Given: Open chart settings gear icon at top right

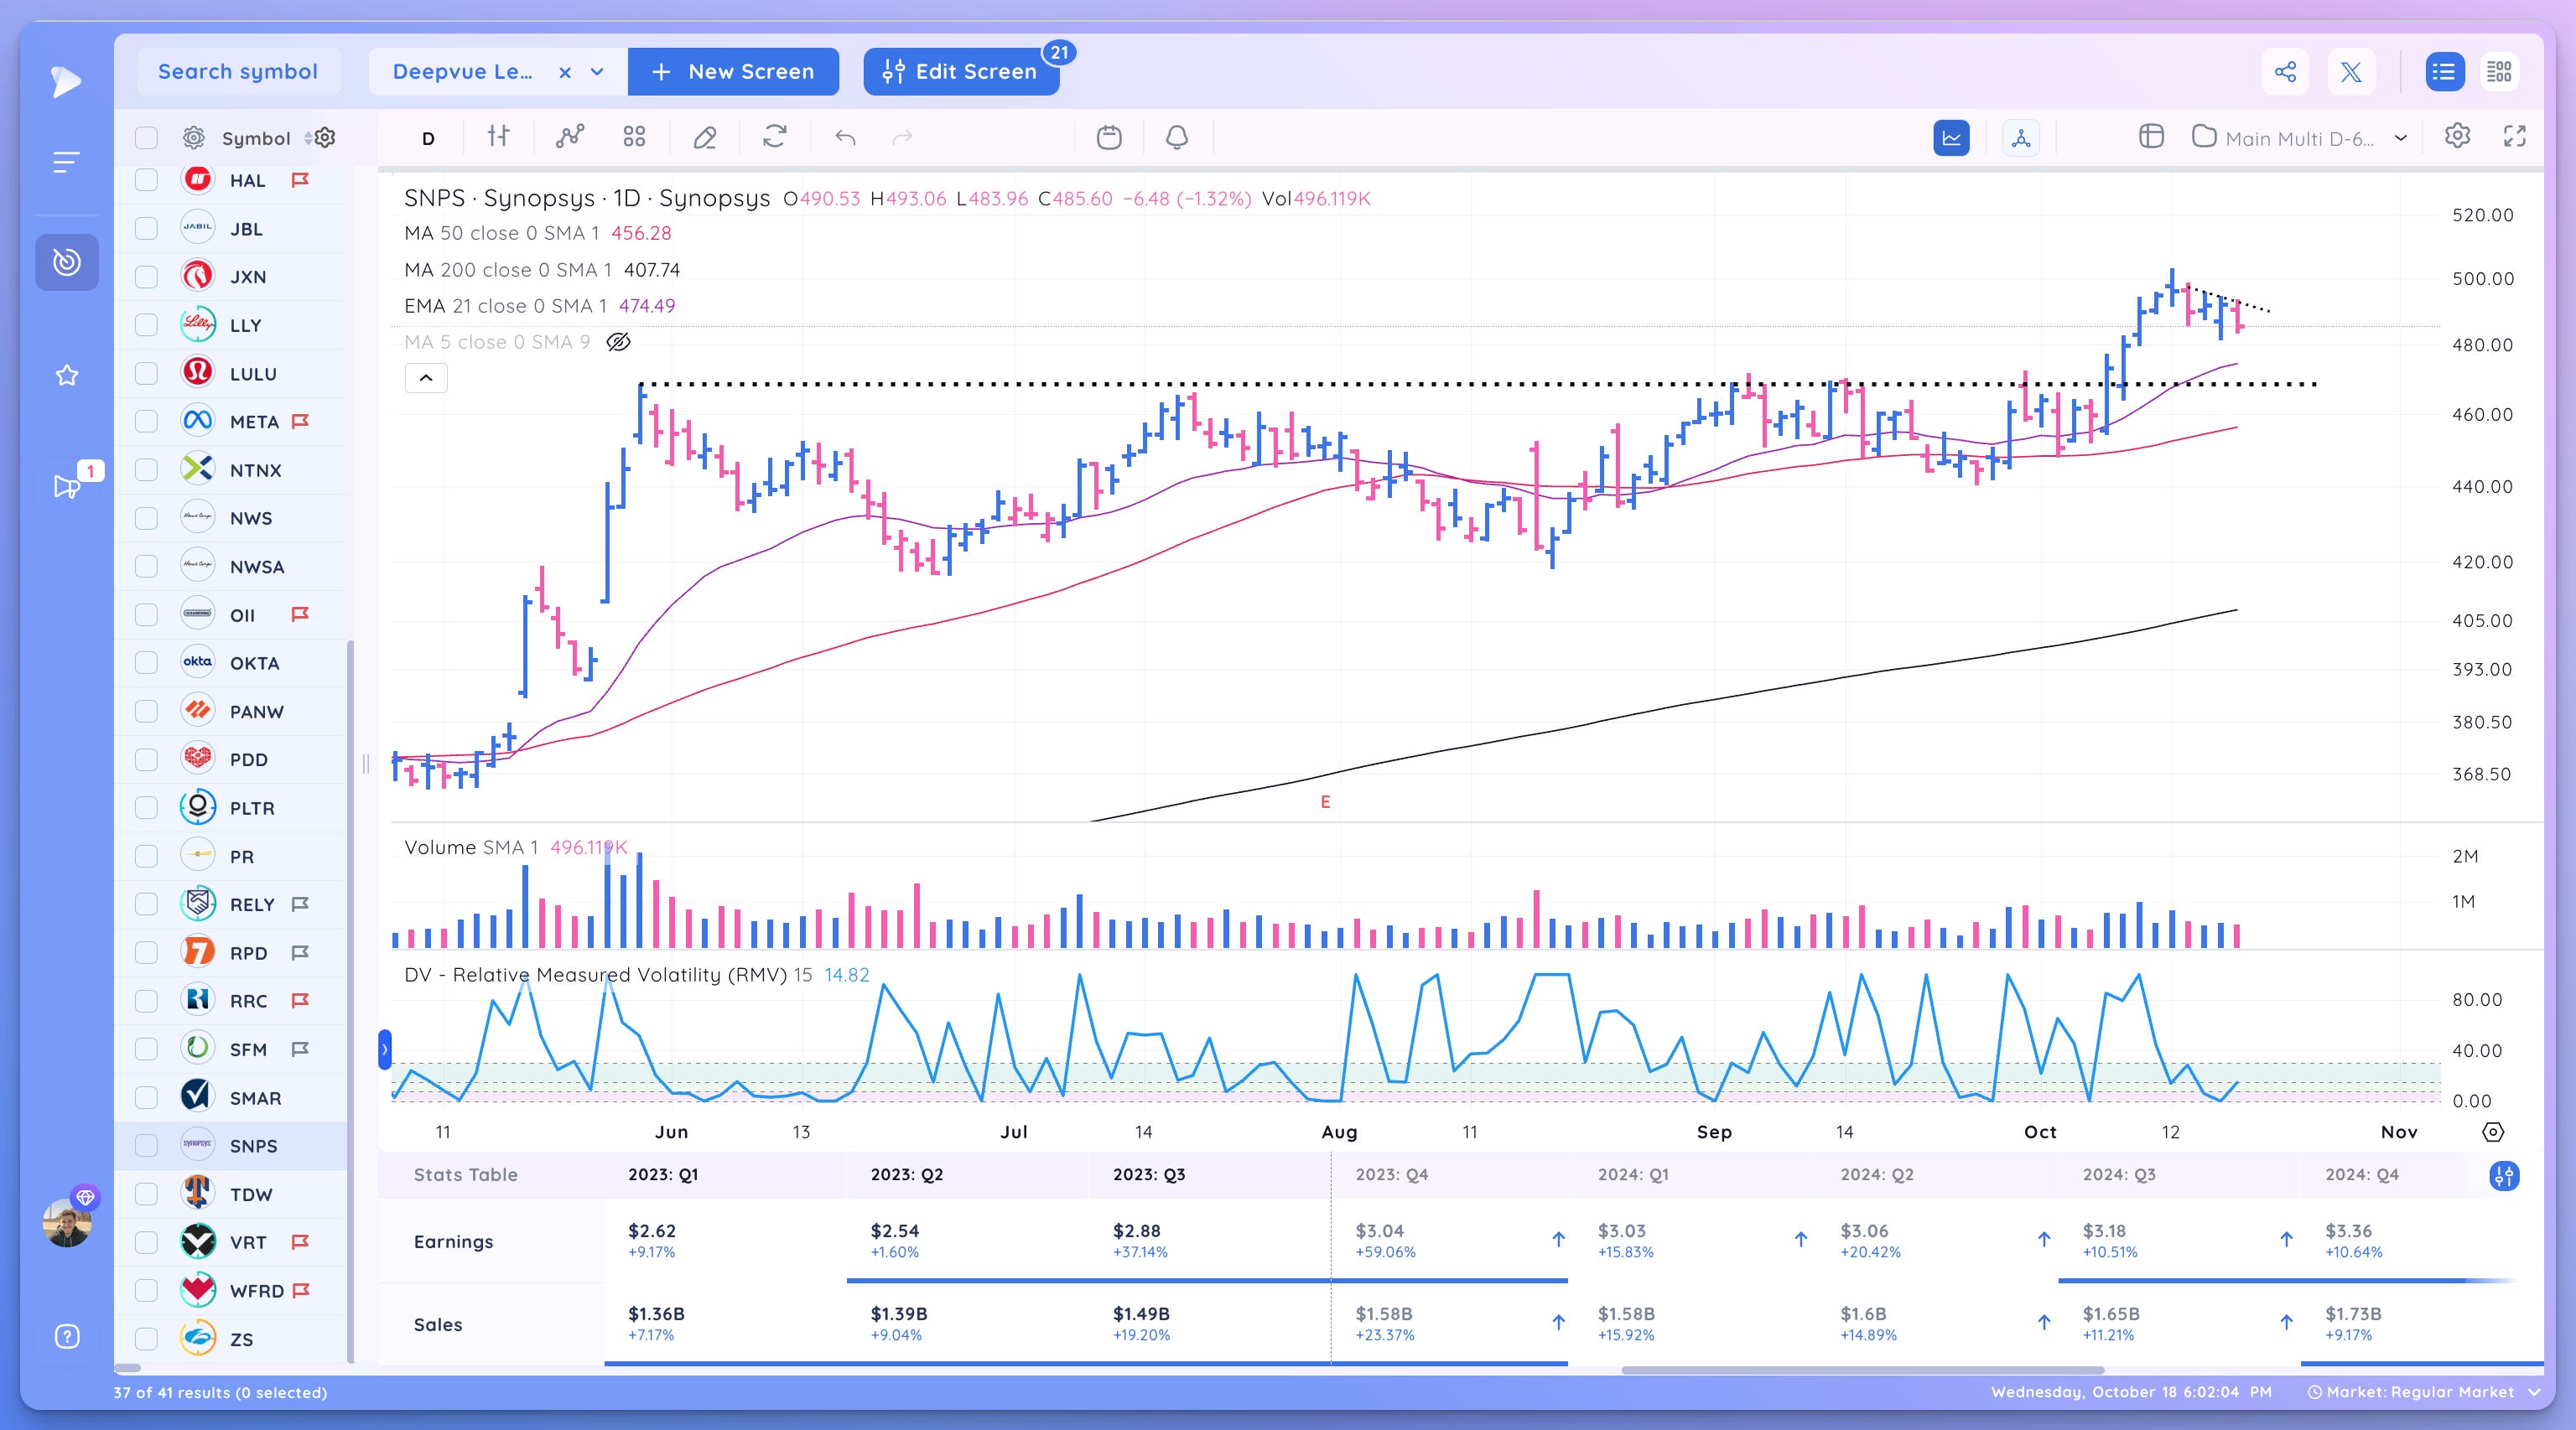Looking at the screenshot, I should tap(2457, 136).
